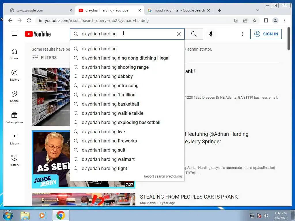Open Windows Media Player from the taskbar
The width and height of the screenshot is (295, 221).
(43, 215)
